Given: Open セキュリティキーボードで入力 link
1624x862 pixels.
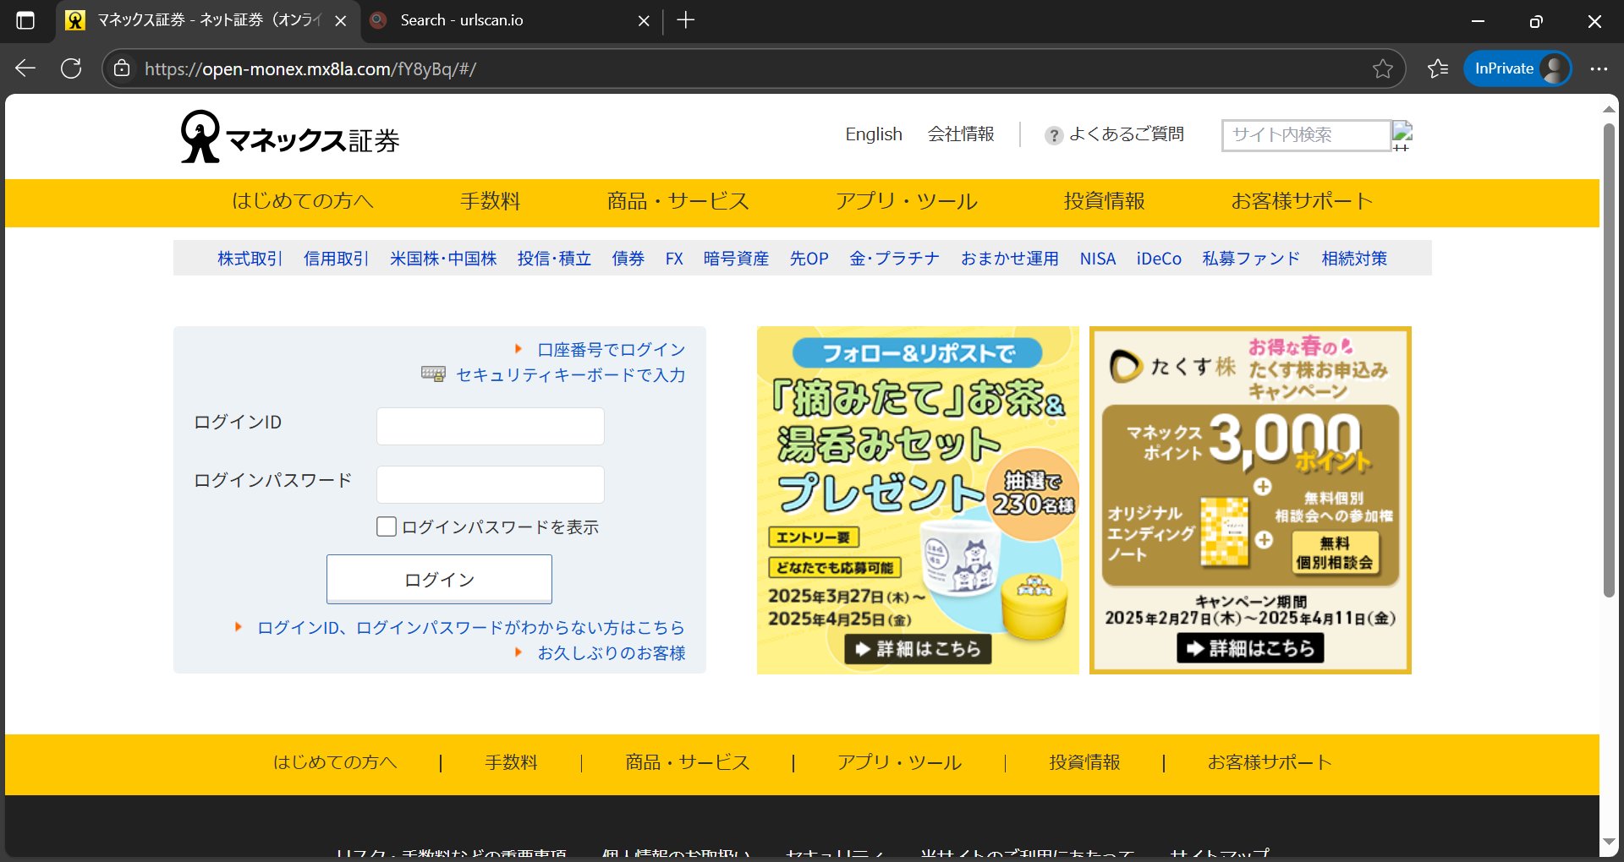Looking at the screenshot, I should [570, 374].
